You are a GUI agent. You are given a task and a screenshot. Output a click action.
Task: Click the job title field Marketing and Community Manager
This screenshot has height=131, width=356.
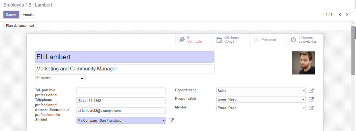(125, 69)
